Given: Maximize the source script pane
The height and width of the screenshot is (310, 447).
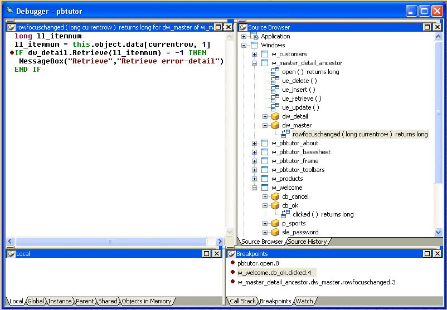Looking at the screenshot, I should pos(218,27).
